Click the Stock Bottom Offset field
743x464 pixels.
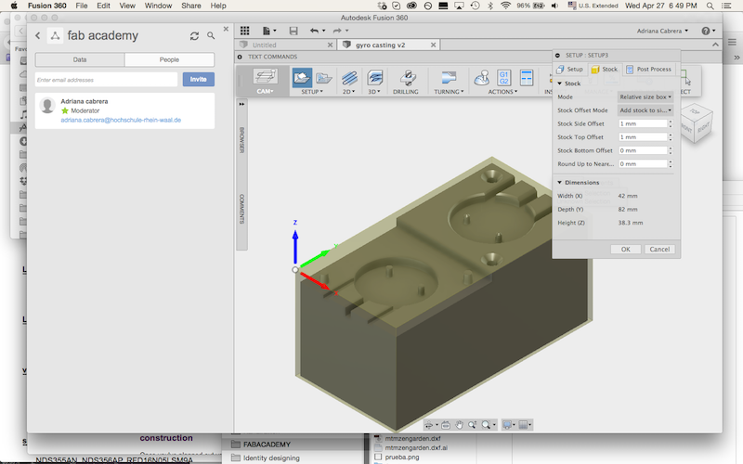pyautogui.click(x=643, y=150)
